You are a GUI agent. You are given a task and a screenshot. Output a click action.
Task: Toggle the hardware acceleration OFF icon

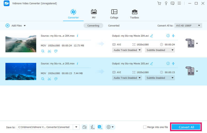click(x=92, y=127)
